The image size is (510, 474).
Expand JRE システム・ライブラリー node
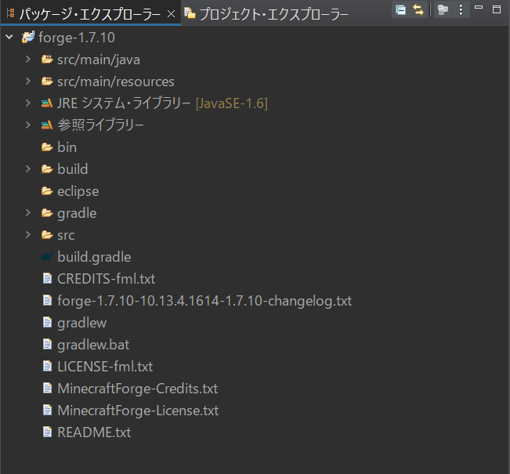28,103
